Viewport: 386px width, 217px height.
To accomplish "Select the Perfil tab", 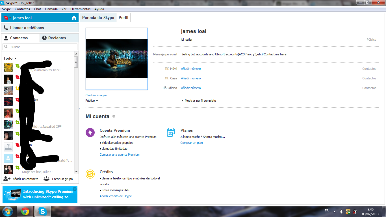I will [x=123, y=18].
